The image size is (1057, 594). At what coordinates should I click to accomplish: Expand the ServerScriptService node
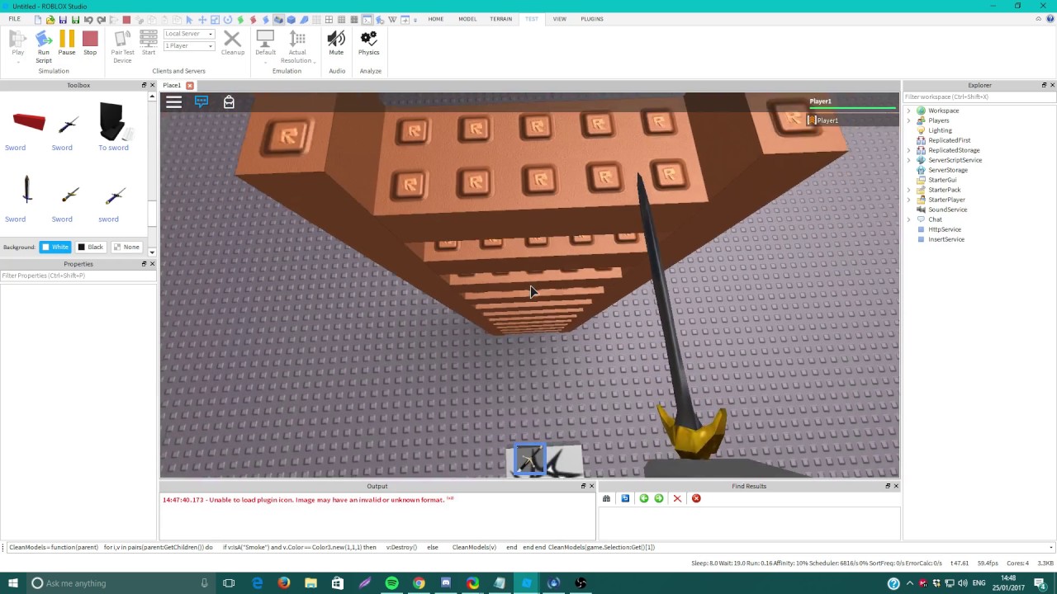[909, 160]
